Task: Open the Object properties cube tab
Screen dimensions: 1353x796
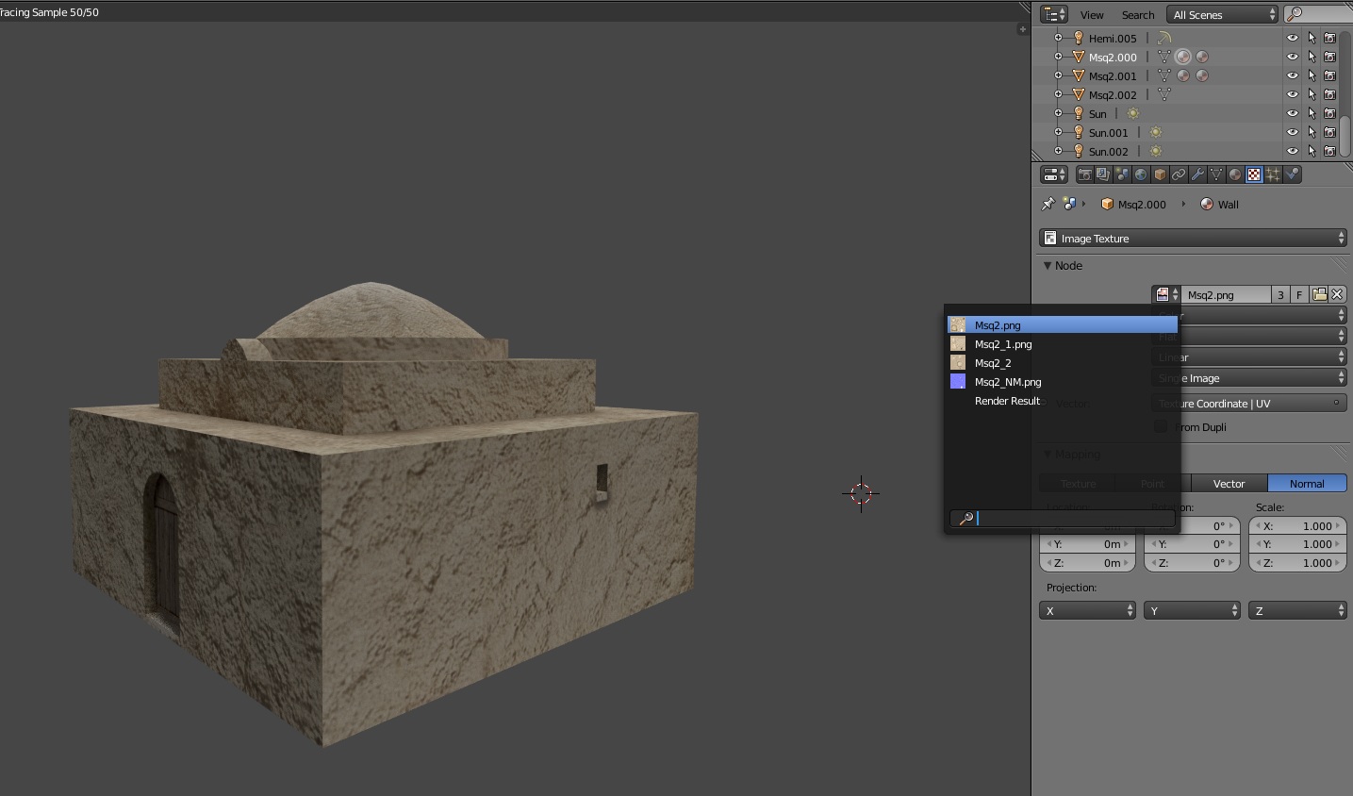Action: (1160, 174)
